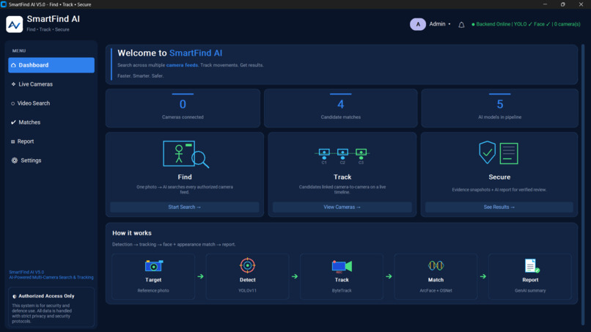Click the AI models in pipeline card
This screenshot has width=591, height=332.
tap(499, 108)
